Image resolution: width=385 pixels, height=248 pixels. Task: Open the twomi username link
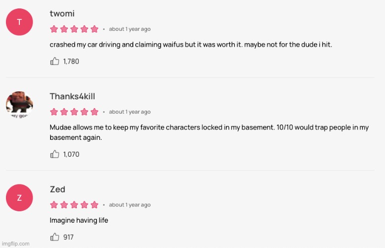click(62, 14)
